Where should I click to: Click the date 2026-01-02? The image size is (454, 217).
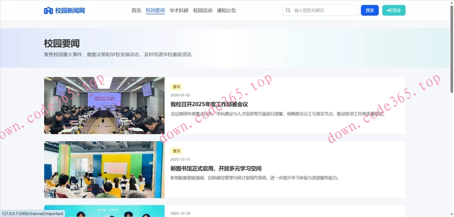point(180,95)
